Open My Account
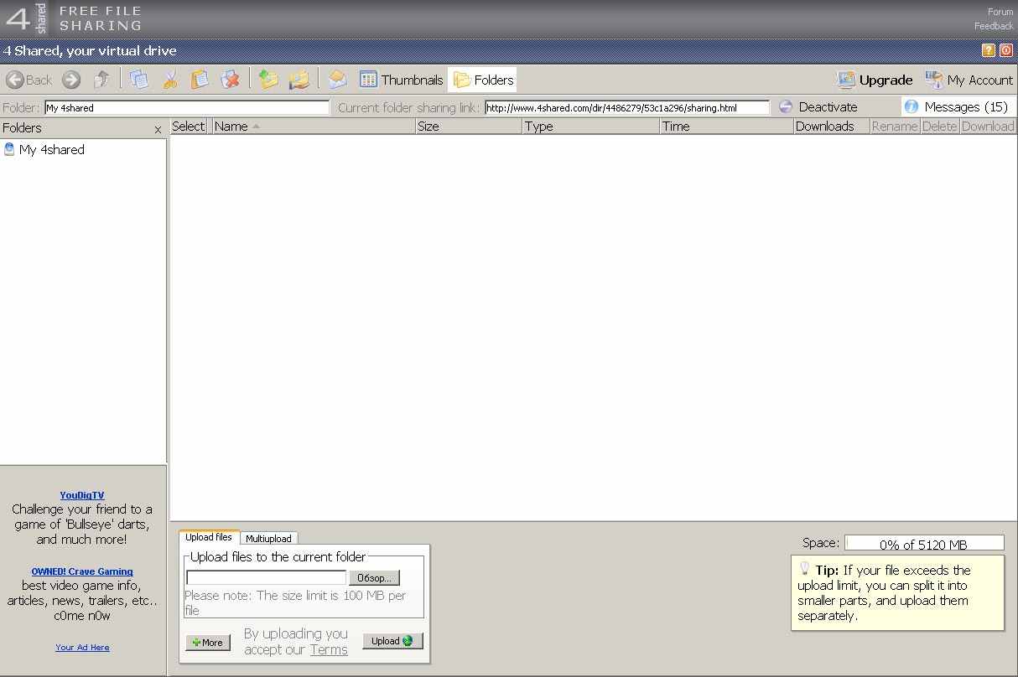 pos(969,80)
